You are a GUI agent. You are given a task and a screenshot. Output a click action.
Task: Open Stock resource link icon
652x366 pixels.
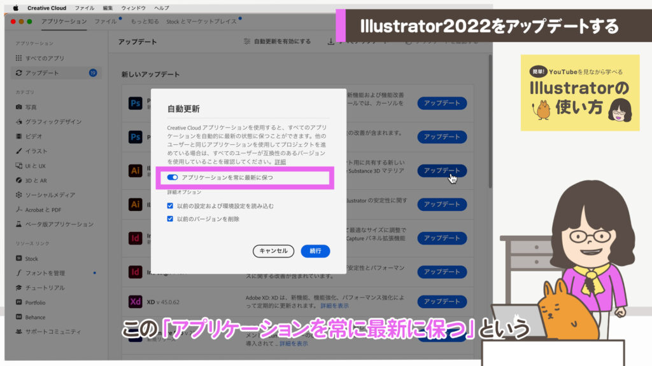click(x=18, y=258)
